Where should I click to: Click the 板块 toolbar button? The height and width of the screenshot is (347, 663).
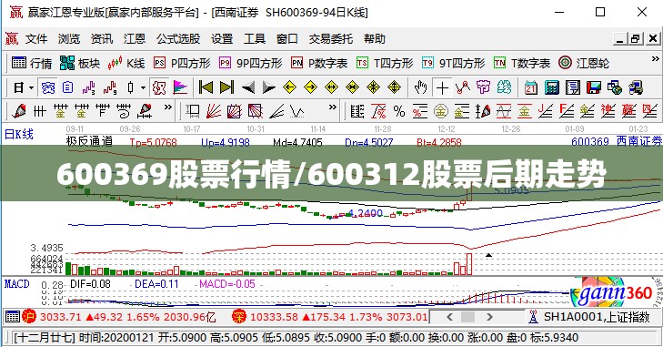tap(80, 63)
